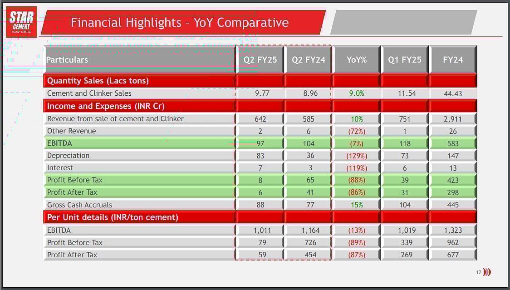510x290 pixels.
Task: Select the FY24 column header
Action: [453, 59]
